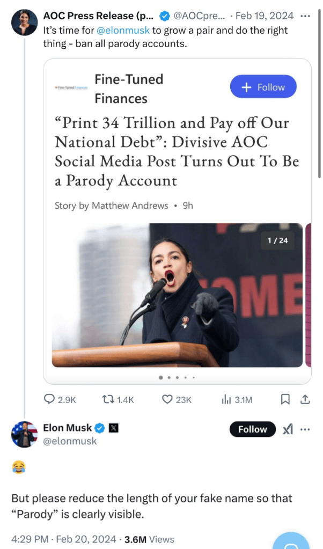323x549 pixels.
Task: View analytics showing 3.1M views
Action: [x=226, y=399]
